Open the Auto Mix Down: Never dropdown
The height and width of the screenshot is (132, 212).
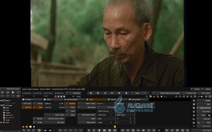54,119
